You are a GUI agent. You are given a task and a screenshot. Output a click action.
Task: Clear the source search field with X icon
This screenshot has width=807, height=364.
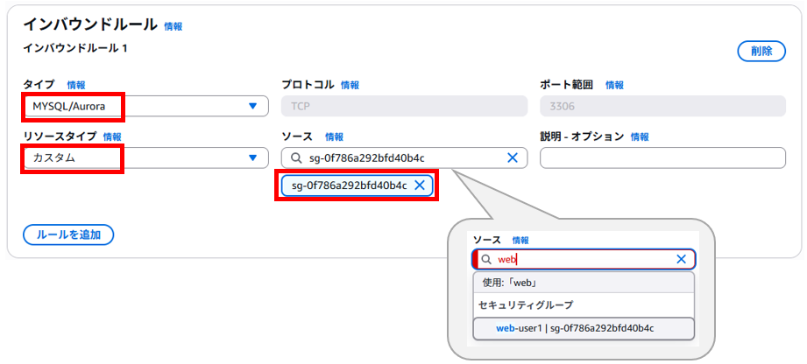coord(512,158)
